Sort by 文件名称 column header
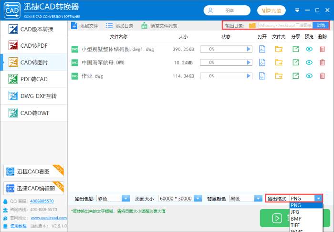The image size is (334, 232). (x=119, y=37)
